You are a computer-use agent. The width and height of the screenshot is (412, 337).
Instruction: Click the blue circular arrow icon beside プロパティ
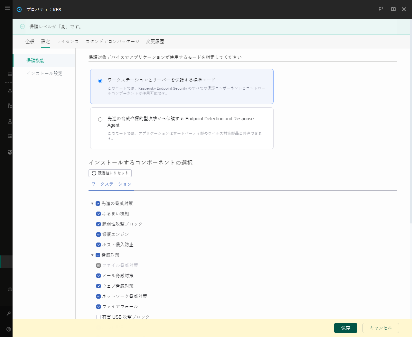pyautogui.click(x=19, y=10)
